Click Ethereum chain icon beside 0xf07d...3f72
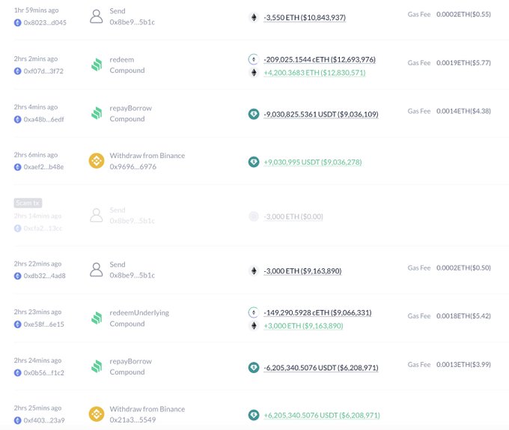The image size is (509, 430). [17, 71]
